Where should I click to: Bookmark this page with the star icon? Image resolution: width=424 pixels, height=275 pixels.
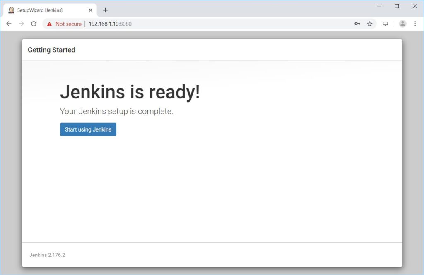370,24
